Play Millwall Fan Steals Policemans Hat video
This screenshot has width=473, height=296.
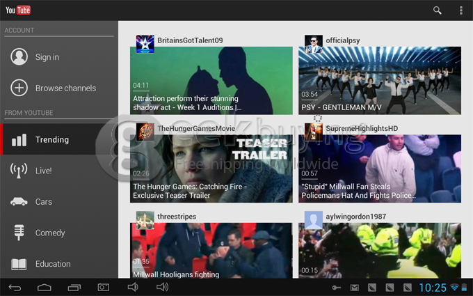tap(380, 169)
